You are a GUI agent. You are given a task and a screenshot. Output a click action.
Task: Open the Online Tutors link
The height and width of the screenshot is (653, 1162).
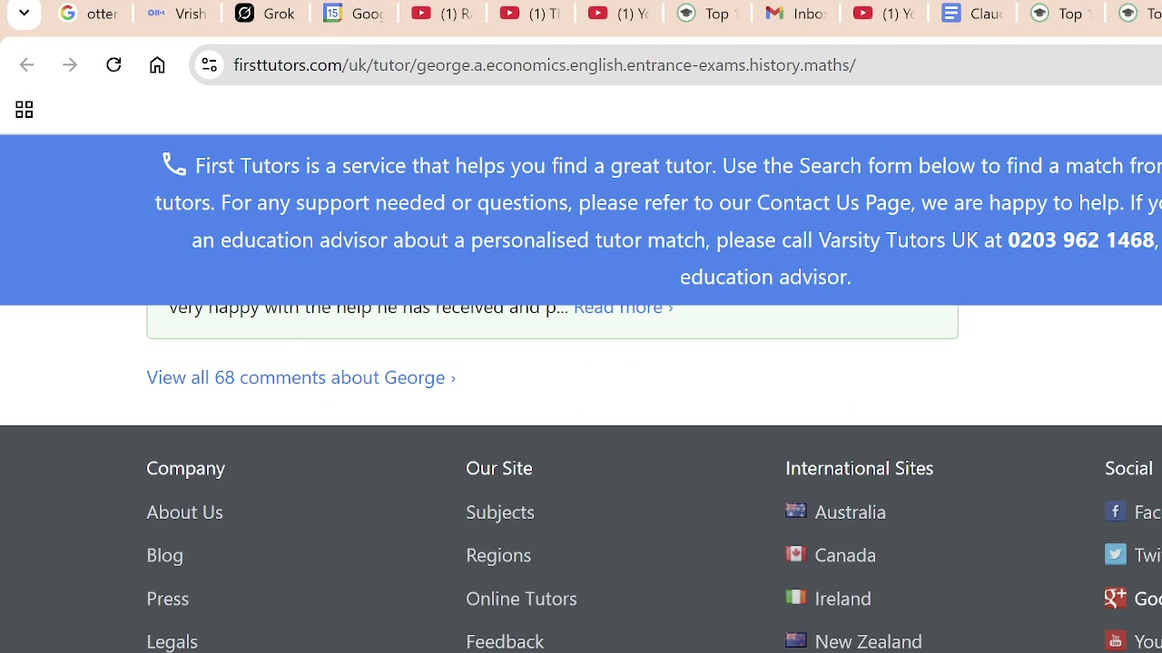pyautogui.click(x=521, y=599)
